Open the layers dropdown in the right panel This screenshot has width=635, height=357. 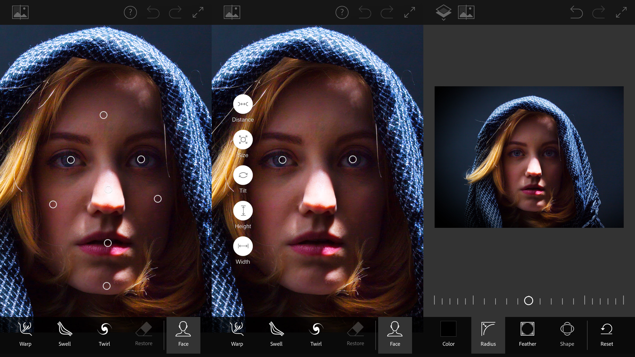tap(444, 12)
